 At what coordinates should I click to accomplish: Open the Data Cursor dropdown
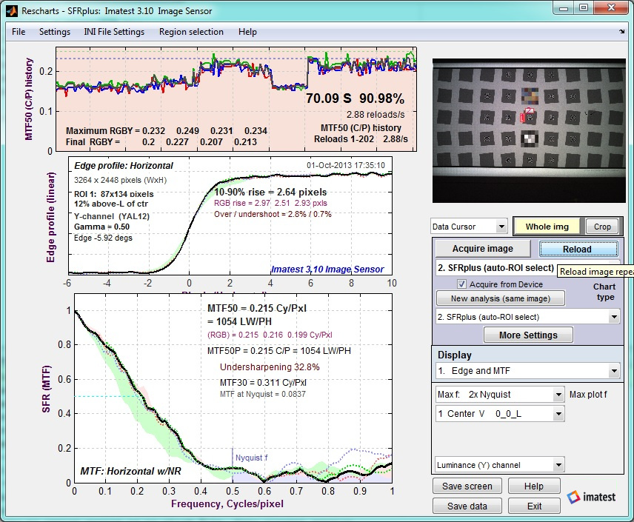point(469,227)
